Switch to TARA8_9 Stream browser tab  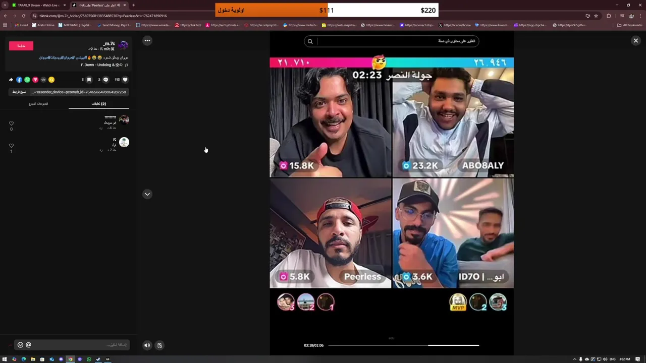pyautogui.click(x=39, y=5)
